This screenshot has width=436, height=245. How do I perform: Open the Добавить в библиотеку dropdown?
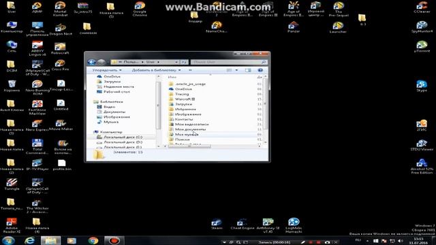156,70
